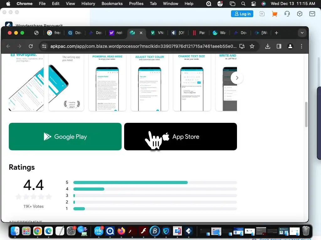
Task: Bookmark this page with the star icon
Action: point(252,46)
